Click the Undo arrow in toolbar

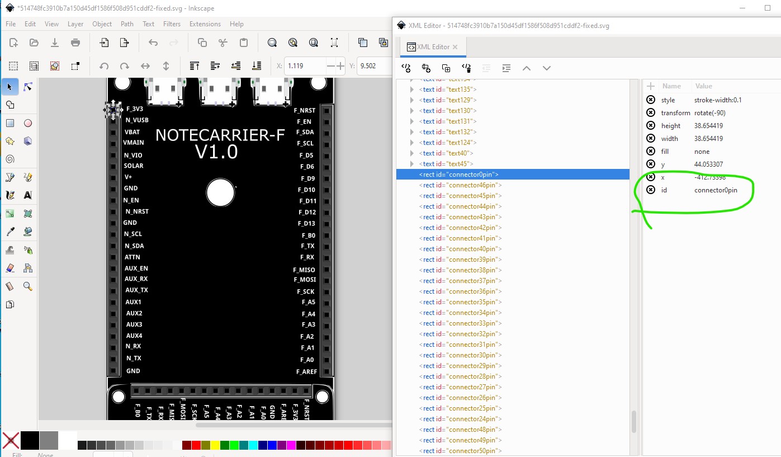(153, 43)
